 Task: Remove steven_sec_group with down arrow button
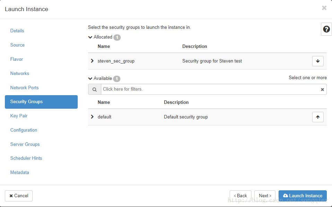coord(318,61)
